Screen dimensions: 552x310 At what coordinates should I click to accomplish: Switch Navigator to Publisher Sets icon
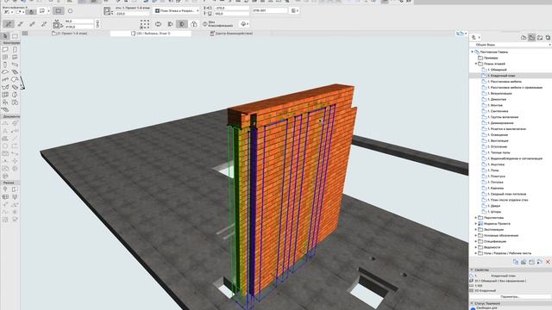[548, 37]
